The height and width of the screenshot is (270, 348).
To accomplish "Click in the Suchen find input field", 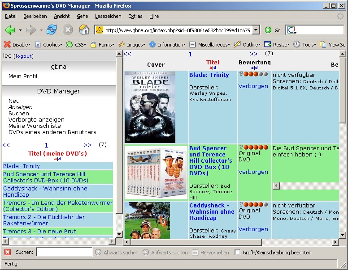I will tap(65, 252).
